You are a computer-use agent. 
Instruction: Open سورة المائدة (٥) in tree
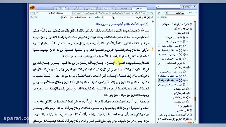tap(170, 76)
